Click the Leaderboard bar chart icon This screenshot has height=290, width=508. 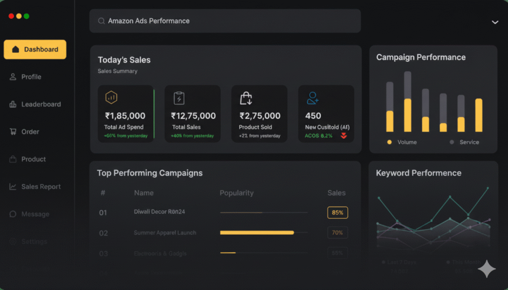(13, 105)
